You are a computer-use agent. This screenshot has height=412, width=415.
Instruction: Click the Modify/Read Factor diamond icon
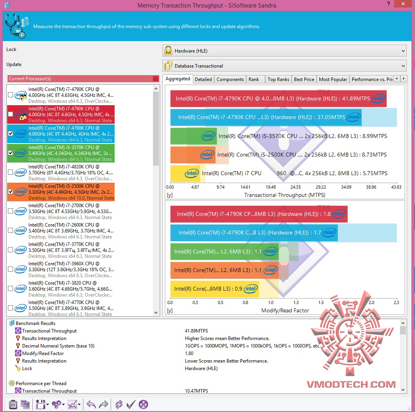coord(18,353)
